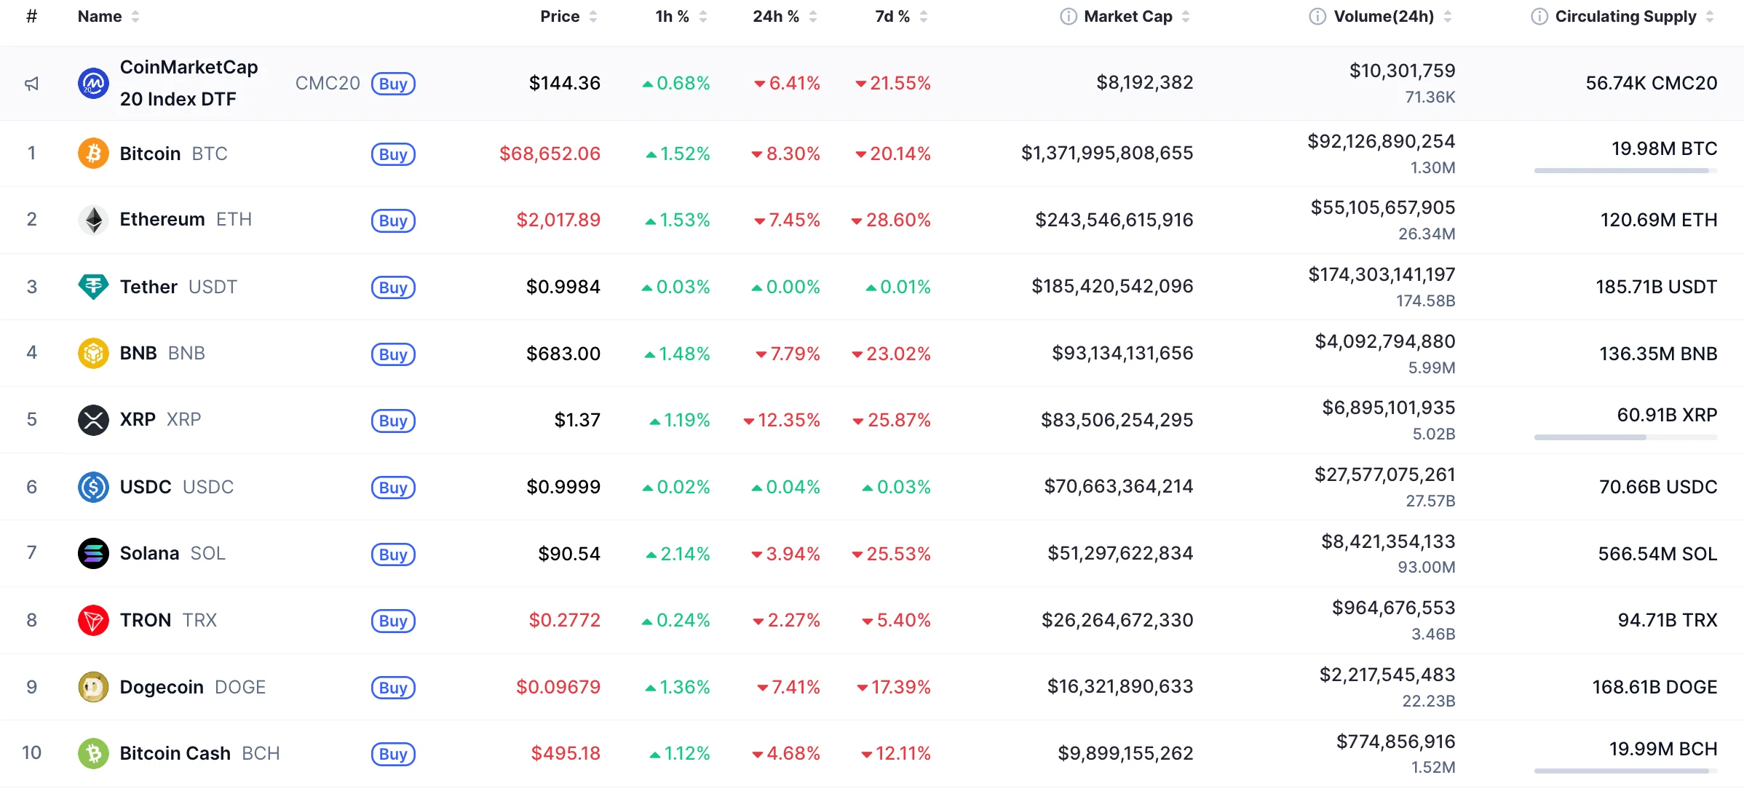This screenshot has height=799, width=1744.
Task: Click the BNB yellow logo icon
Action: click(x=93, y=354)
